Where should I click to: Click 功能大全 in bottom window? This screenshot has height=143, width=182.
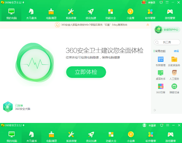pos(111,137)
